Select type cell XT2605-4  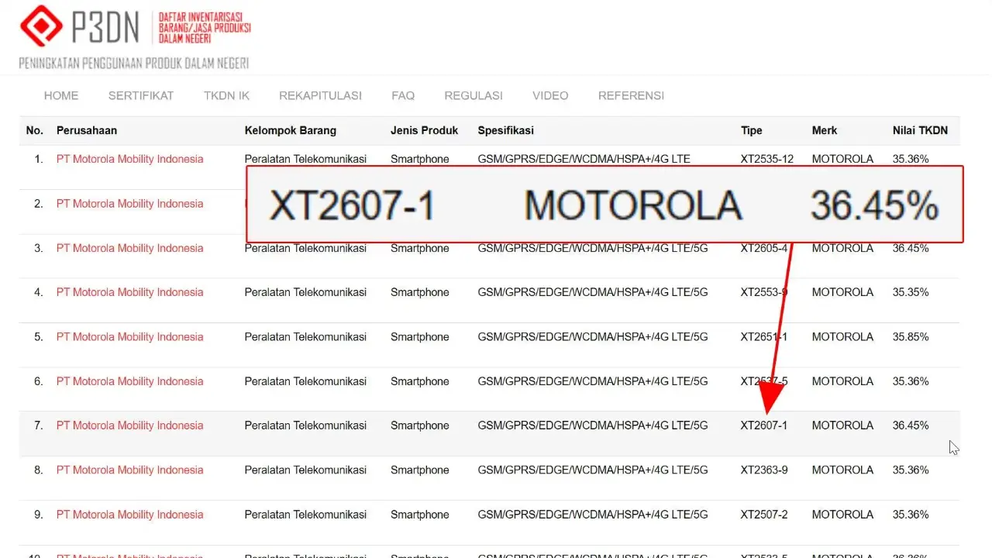(764, 248)
